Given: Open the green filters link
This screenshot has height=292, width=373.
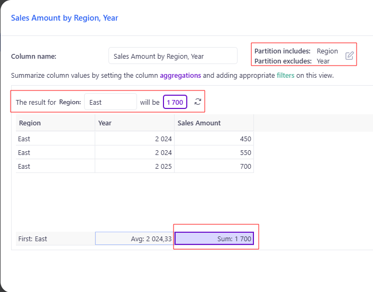Looking at the screenshot, I should click(x=285, y=75).
